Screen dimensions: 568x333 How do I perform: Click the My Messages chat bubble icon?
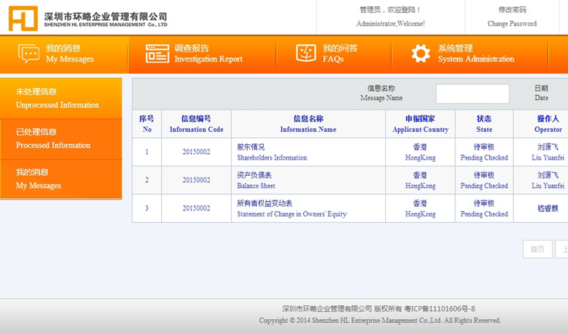(x=29, y=53)
